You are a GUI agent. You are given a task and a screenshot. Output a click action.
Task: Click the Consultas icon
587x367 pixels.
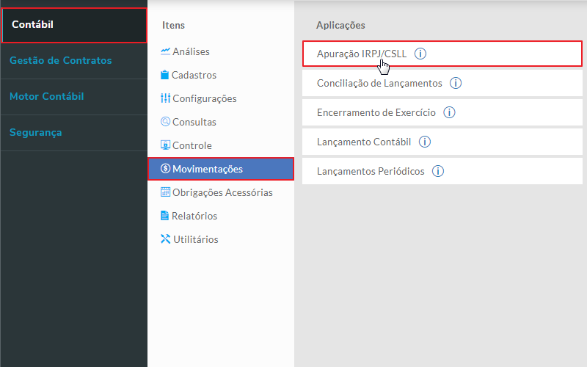click(x=165, y=122)
